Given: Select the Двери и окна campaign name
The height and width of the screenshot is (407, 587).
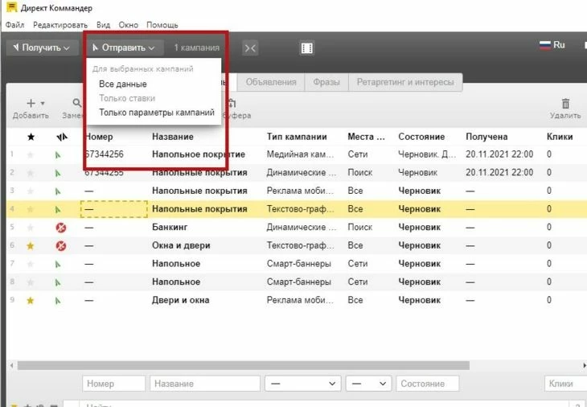Looking at the screenshot, I should tap(180, 300).
